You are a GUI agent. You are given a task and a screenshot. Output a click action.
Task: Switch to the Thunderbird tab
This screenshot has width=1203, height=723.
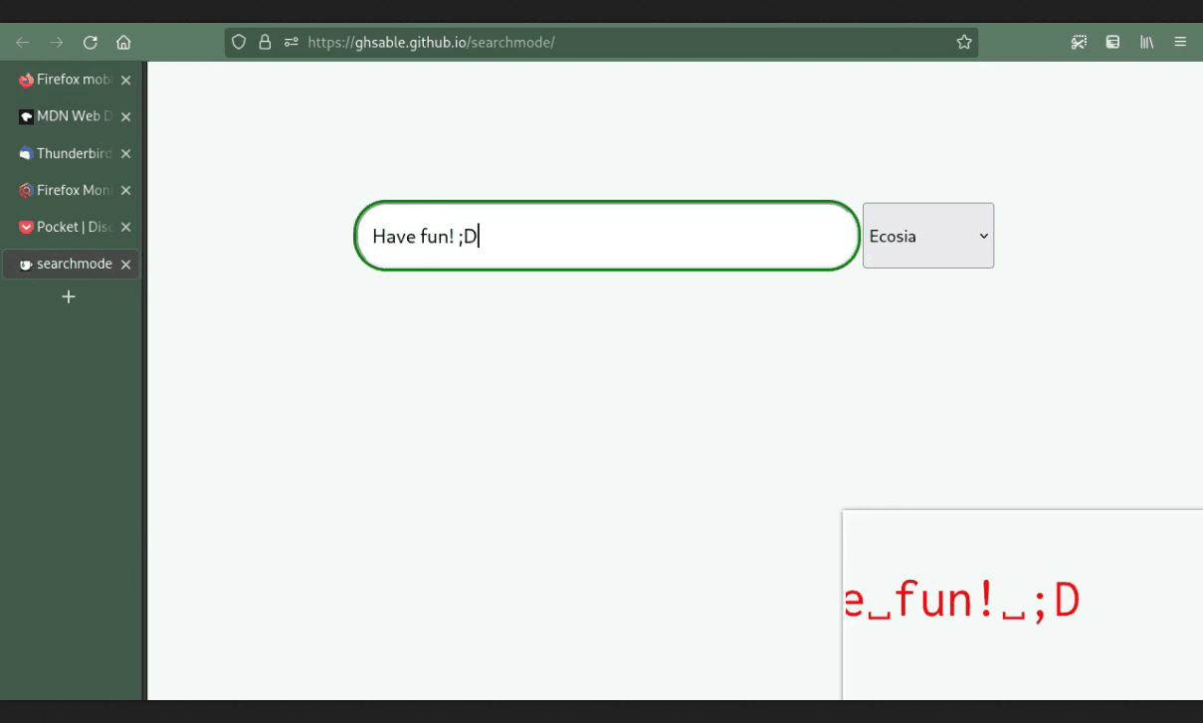pos(66,153)
